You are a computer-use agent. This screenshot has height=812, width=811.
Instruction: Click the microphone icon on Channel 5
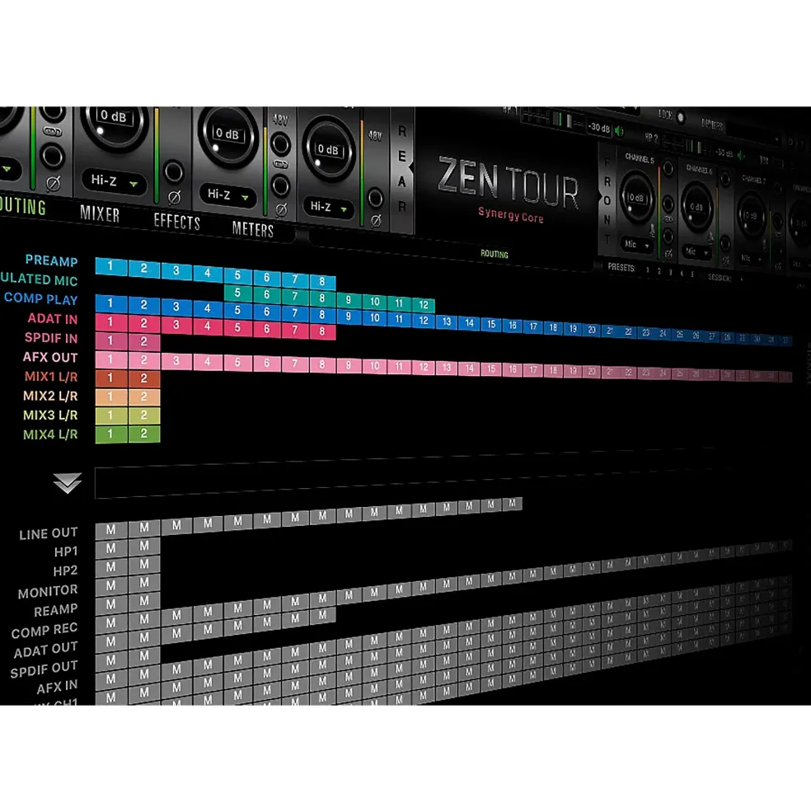pos(653,230)
